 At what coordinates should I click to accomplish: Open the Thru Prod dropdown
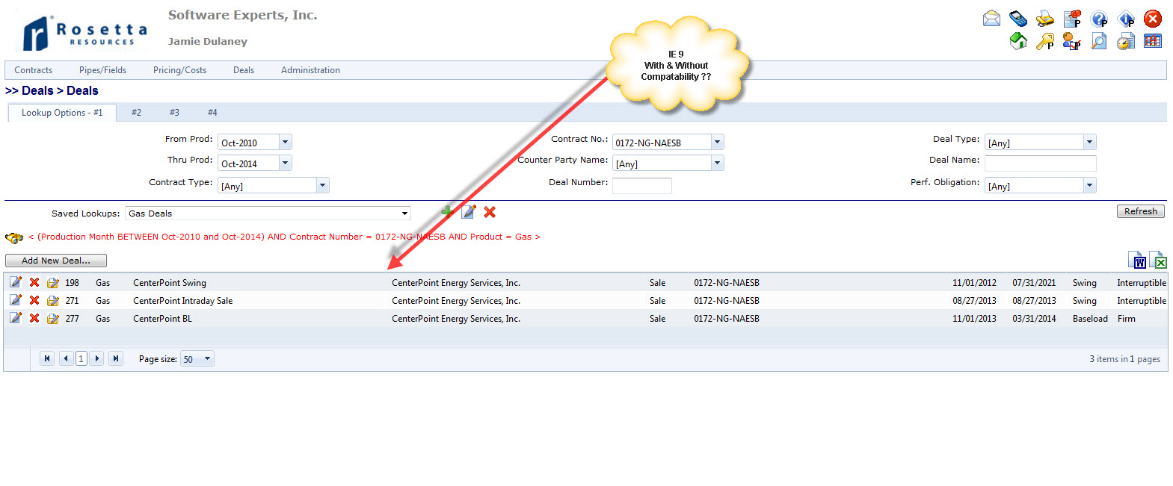pos(285,163)
